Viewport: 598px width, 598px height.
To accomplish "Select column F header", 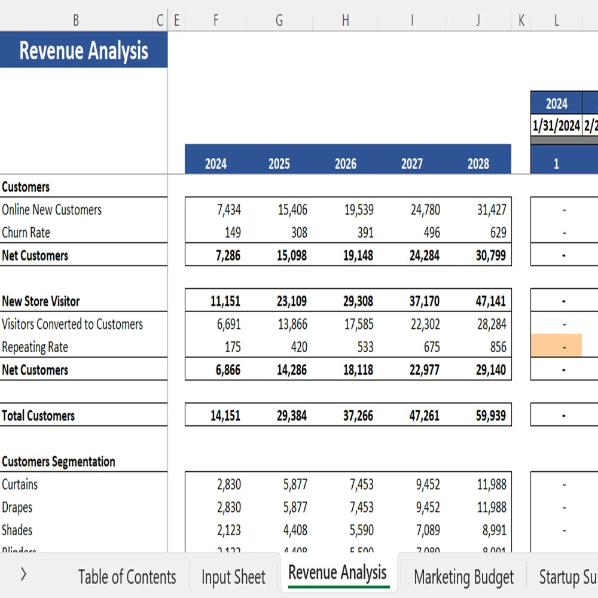I will (x=215, y=20).
